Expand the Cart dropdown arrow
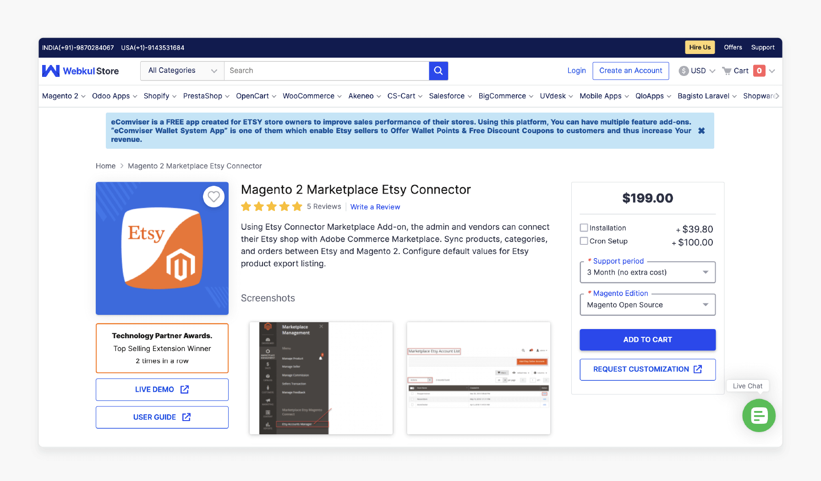 click(772, 71)
